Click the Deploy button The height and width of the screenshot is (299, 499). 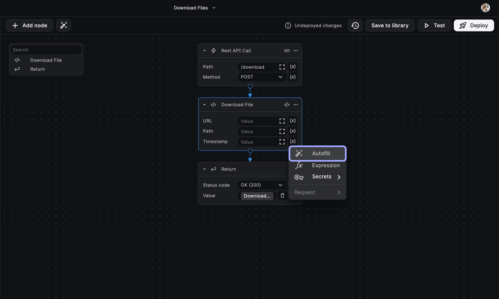click(474, 26)
